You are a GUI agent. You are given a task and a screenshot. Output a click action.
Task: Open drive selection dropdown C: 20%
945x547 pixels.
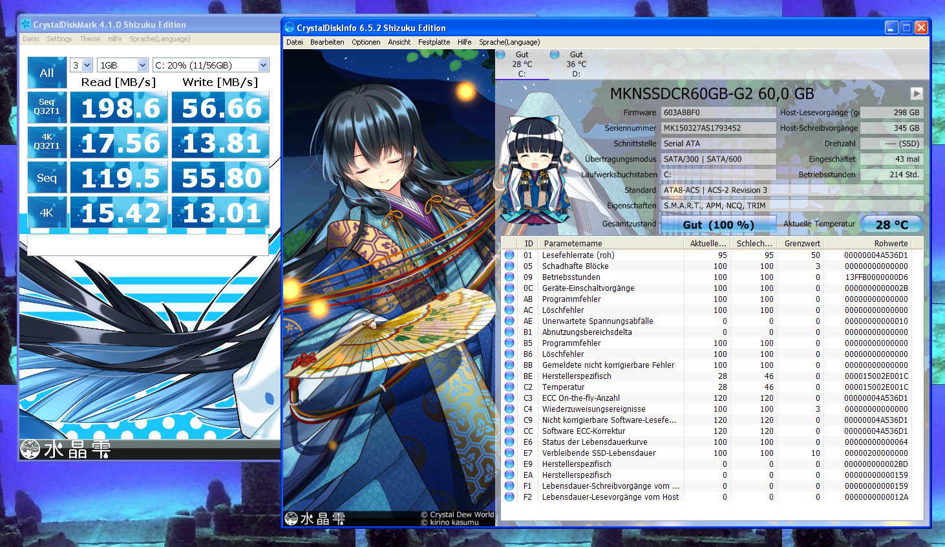click(x=211, y=65)
